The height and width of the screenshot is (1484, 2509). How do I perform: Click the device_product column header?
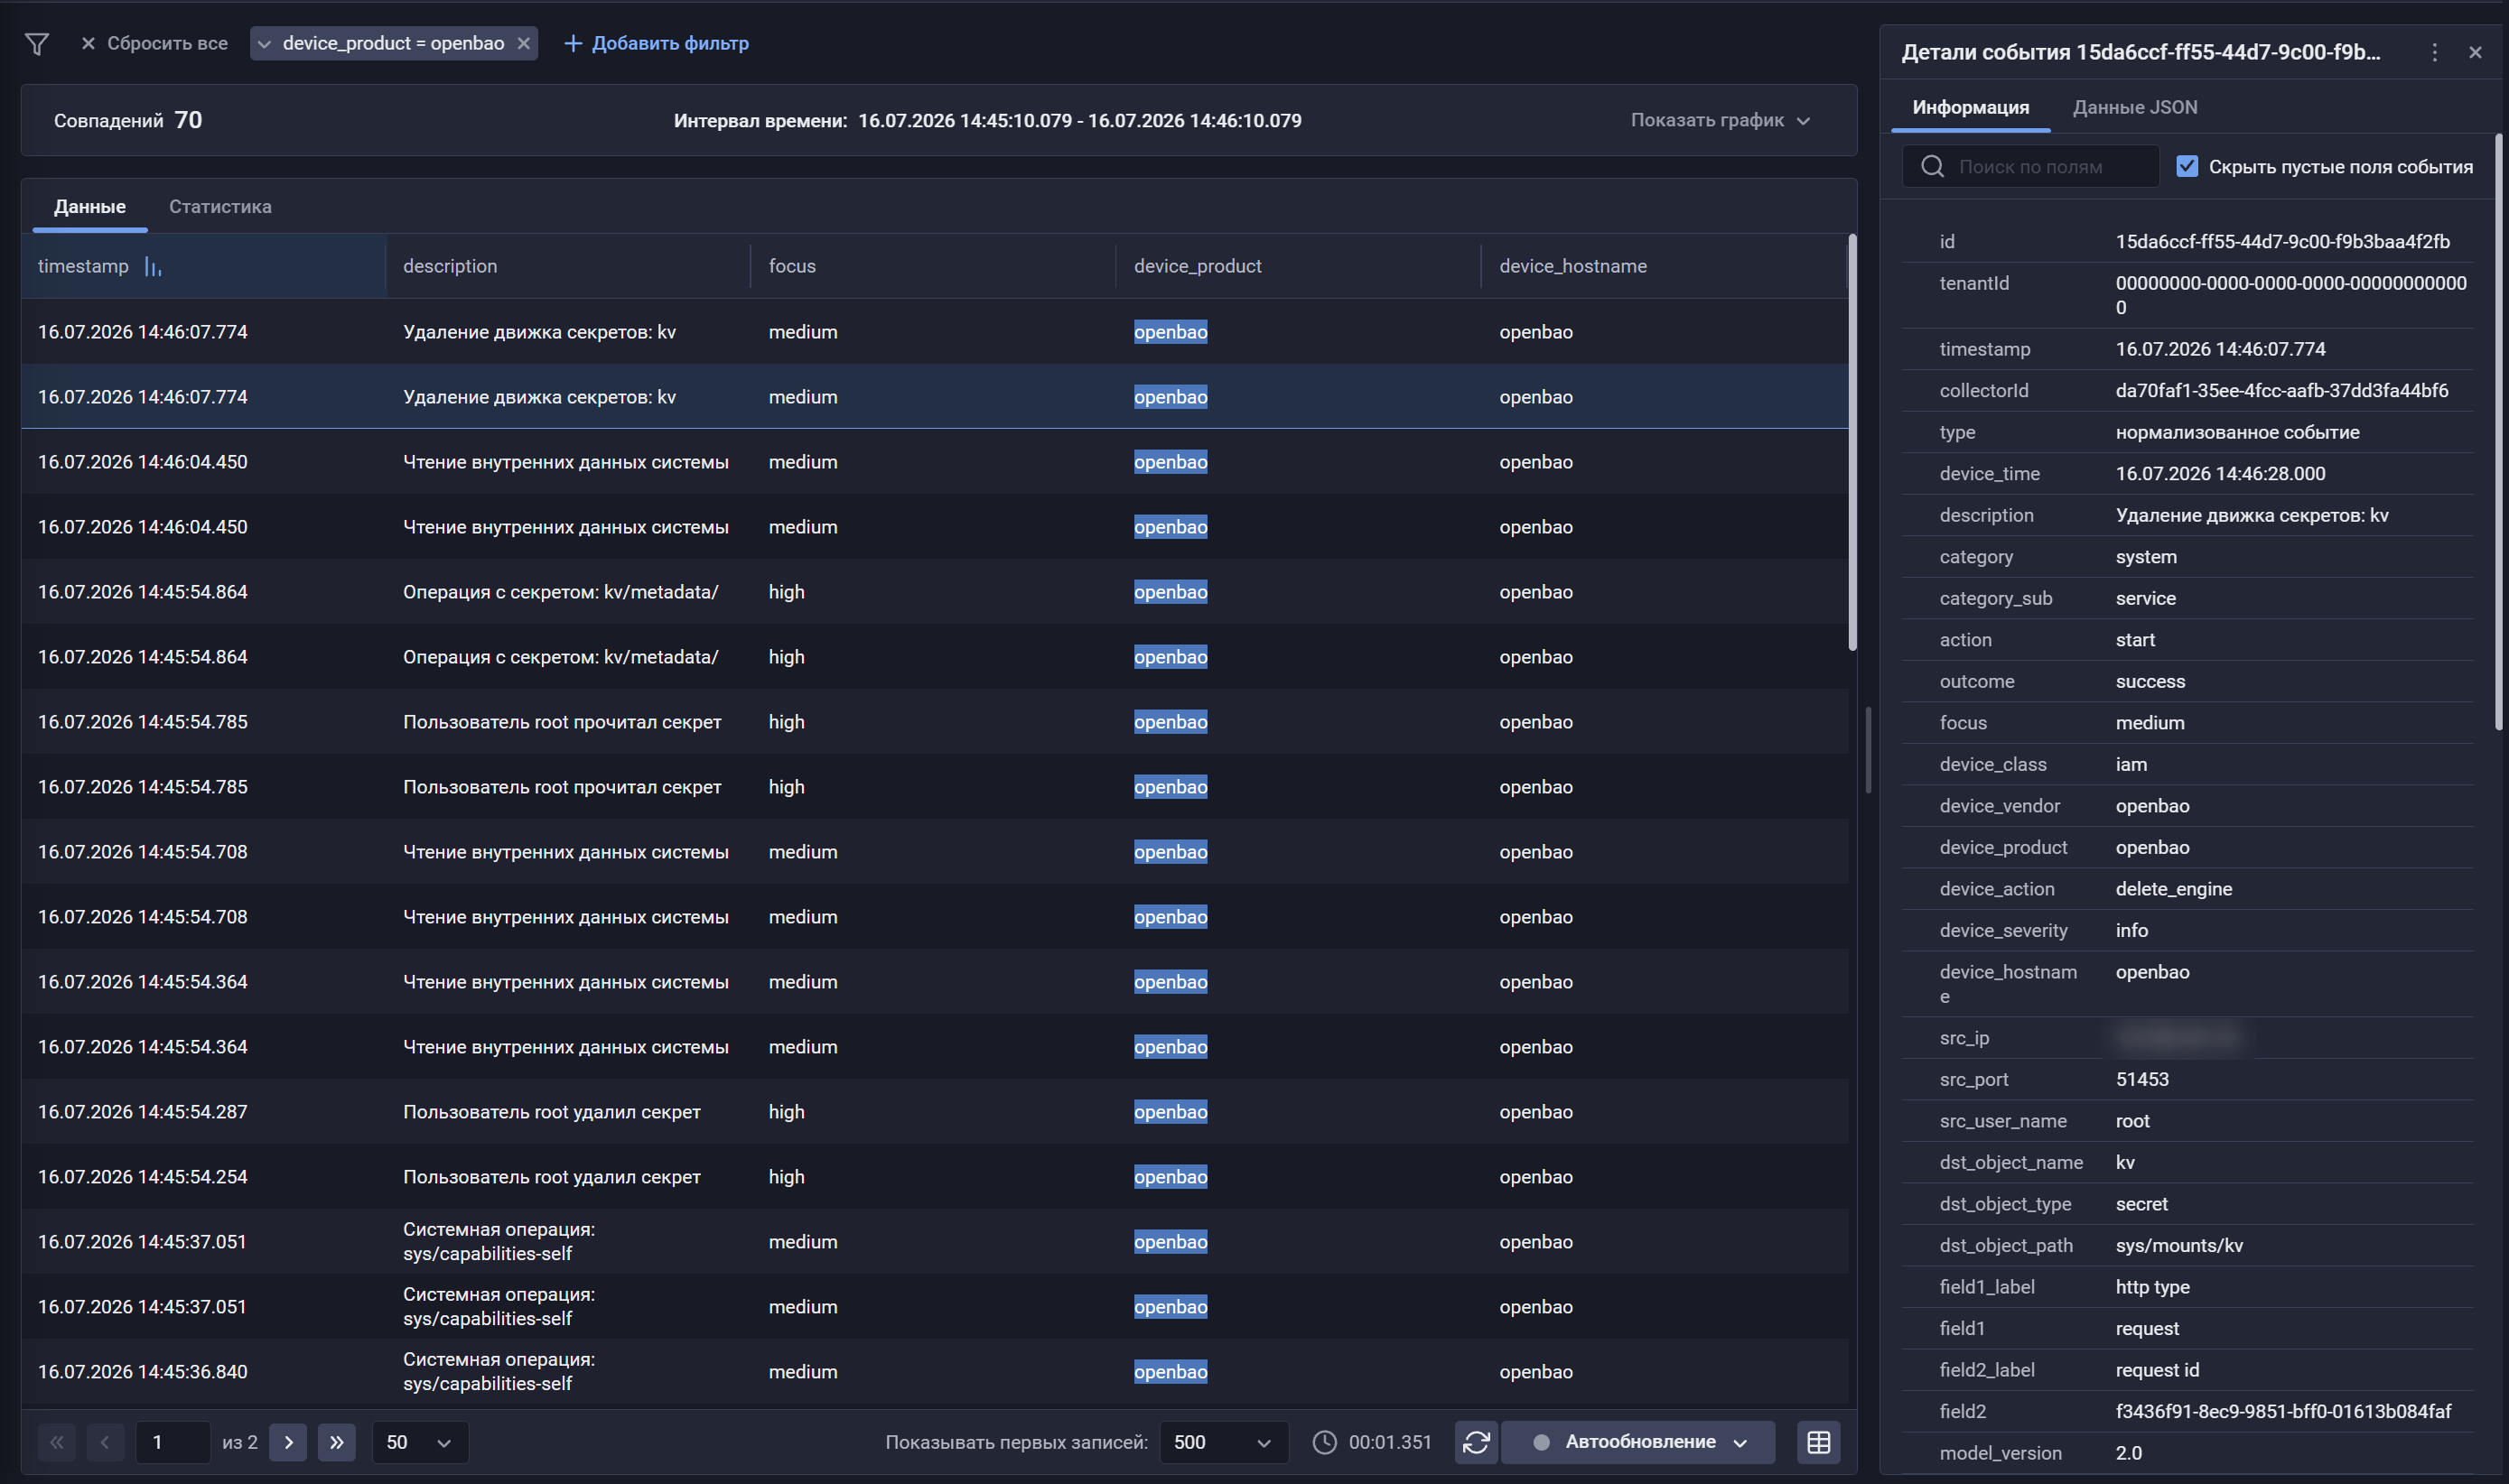(1198, 266)
